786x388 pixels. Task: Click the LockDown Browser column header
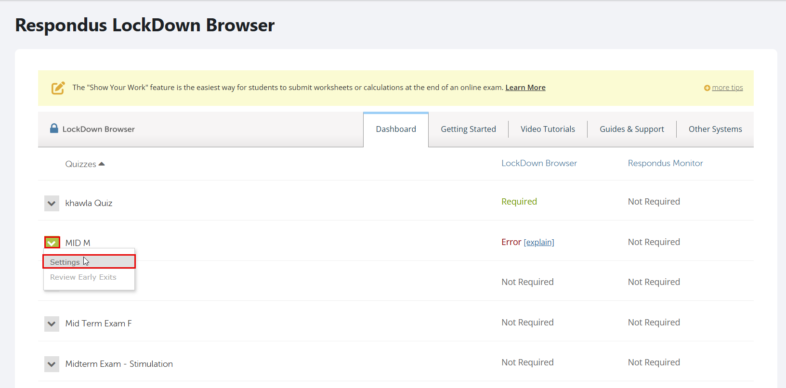point(539,163)
